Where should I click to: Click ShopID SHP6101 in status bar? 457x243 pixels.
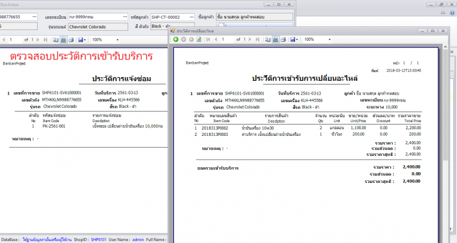[99, 240]
